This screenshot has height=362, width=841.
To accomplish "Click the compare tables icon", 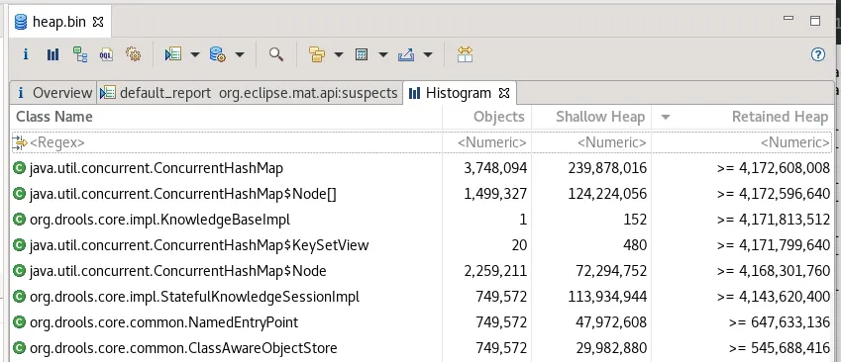I will (x=465, y=54).
